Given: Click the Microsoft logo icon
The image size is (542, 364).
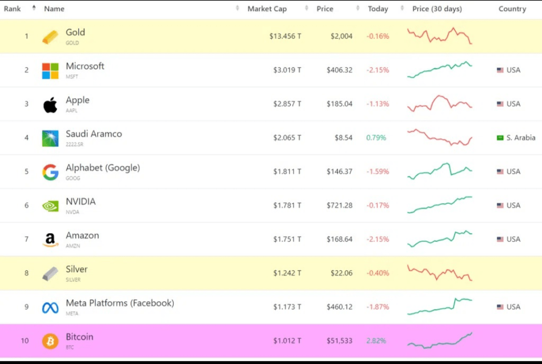Looking at the screenshot, I should click(50, 71).
